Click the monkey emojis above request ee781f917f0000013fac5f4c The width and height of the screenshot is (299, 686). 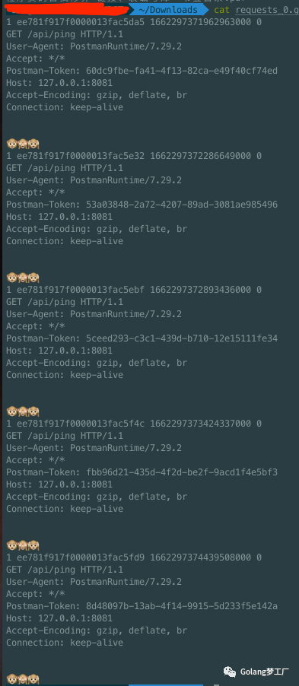coord(23,411)
